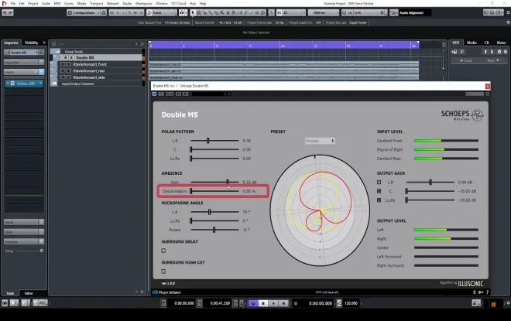This screenshot has width=511, height=321.
Task: Expand the Schoe..MS insert slot dropdown
Action: click(41, 84)
